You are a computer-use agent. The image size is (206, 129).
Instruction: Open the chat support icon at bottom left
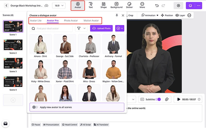(x=5, y=124)
